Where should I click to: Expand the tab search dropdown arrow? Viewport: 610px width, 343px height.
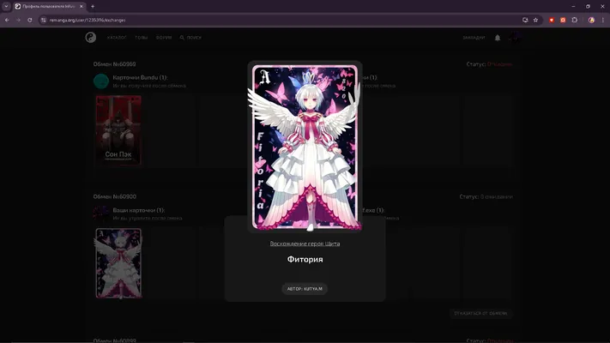(6, 6)
